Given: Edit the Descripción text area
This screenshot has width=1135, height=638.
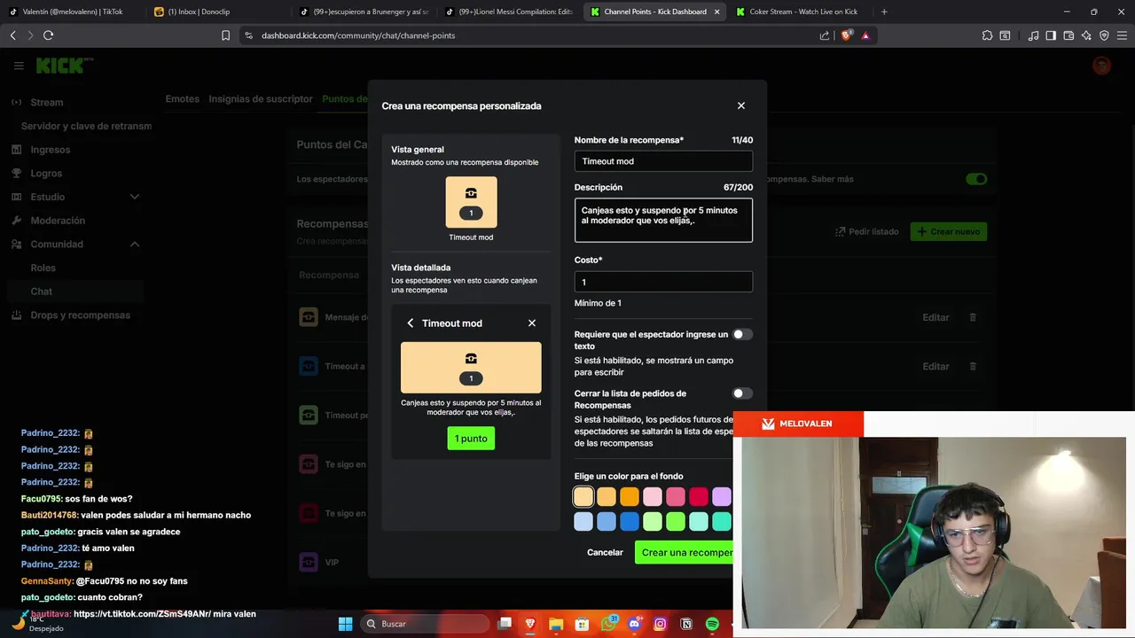Looking at the screenshot, I should (663, 221).
